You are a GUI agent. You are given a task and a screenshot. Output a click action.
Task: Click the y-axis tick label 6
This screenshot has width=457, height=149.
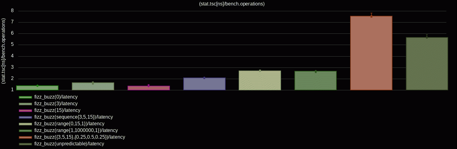coord(12,33)
